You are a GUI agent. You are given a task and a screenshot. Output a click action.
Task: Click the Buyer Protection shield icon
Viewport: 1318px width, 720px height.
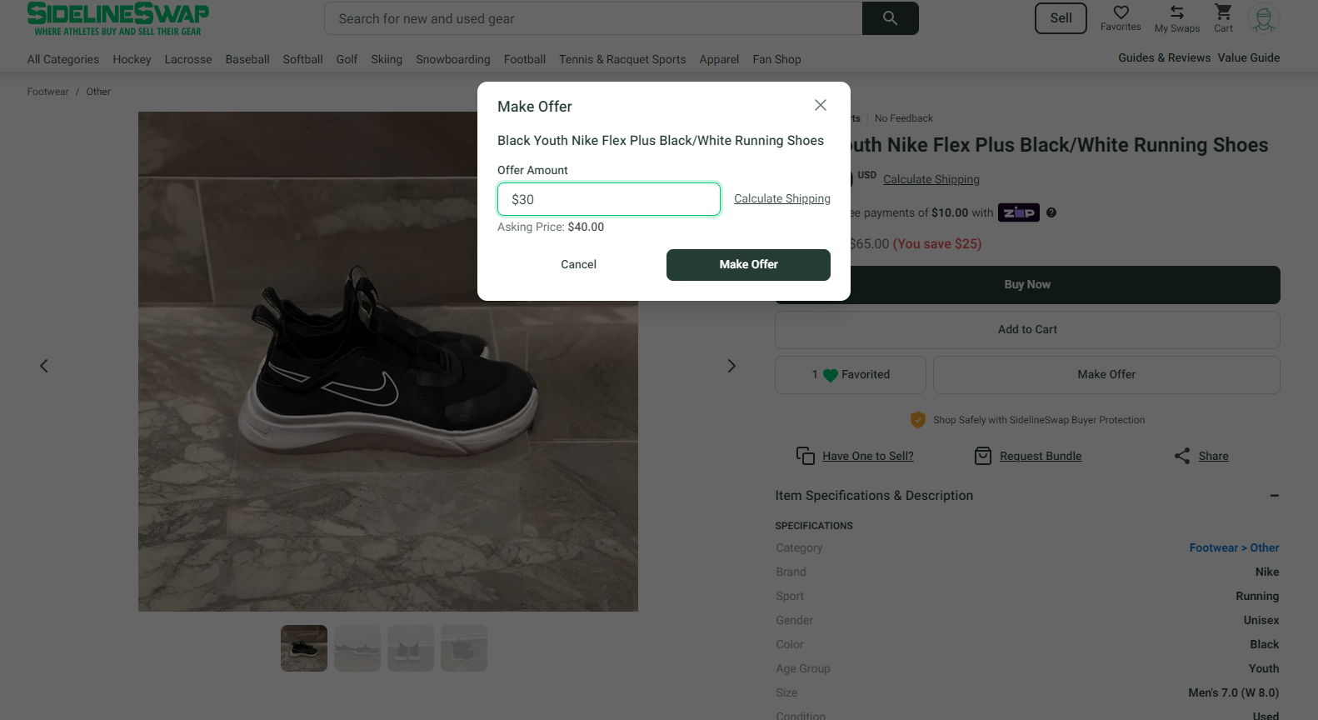[x=918, y=420]
